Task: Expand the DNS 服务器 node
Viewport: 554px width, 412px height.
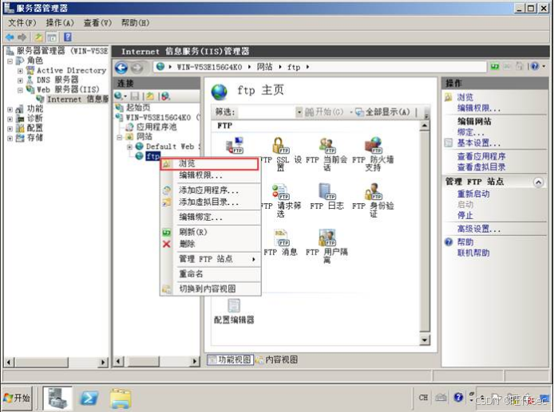Action: tap(20, 80)
